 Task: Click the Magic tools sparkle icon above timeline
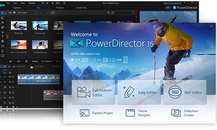11,61
